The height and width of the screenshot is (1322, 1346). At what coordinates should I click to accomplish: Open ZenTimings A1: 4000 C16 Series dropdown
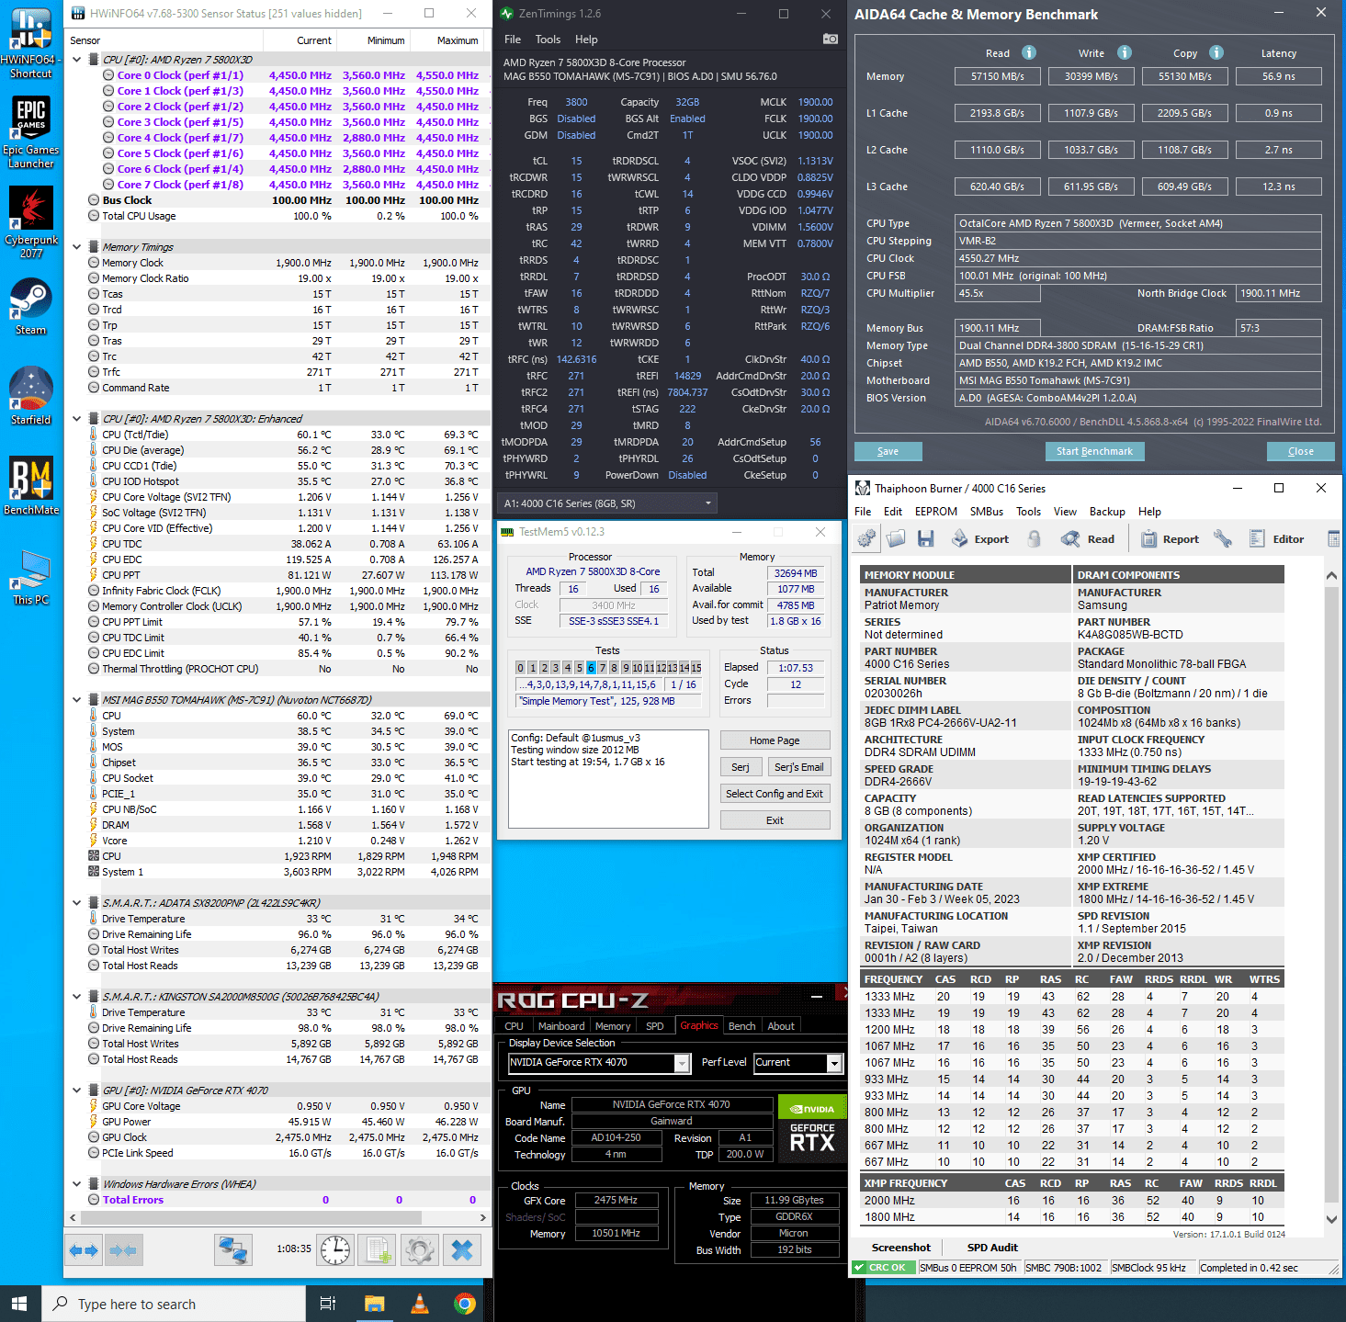click(606, 503)
